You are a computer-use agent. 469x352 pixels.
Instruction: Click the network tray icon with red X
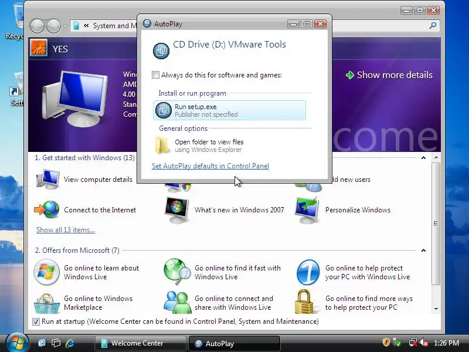413,343
